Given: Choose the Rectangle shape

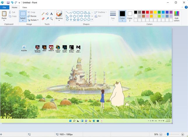Looking at the screenshot, I should [x=78, y=13].
